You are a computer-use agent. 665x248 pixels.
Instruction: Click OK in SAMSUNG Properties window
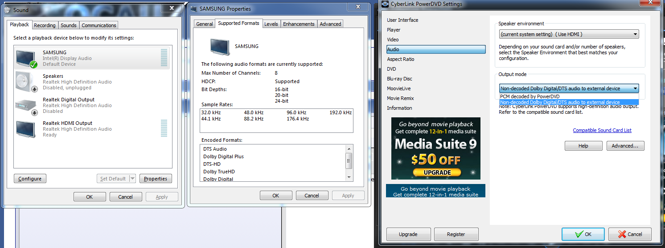276,196
